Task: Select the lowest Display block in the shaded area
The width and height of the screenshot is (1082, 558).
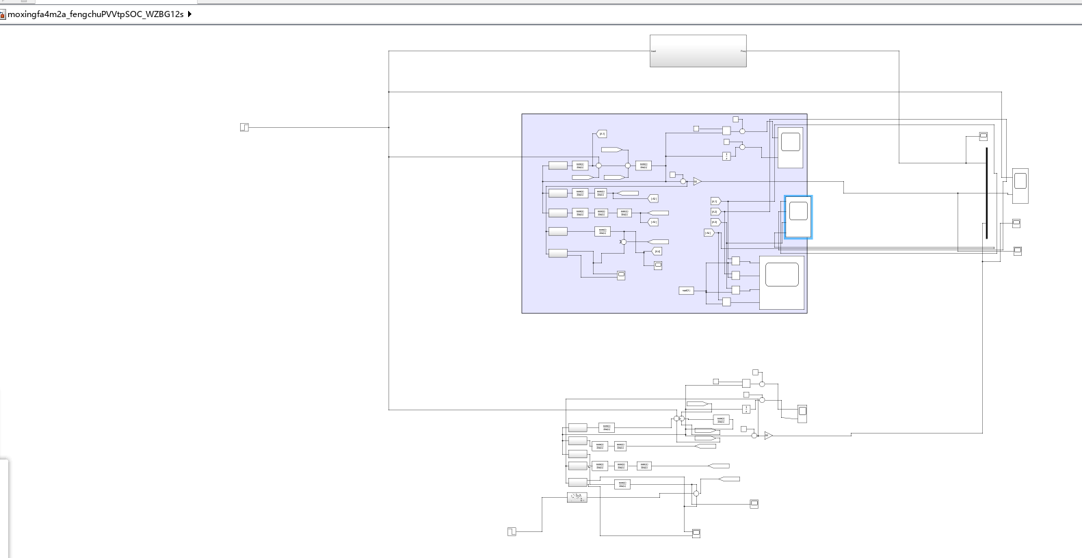Action: 621,276
